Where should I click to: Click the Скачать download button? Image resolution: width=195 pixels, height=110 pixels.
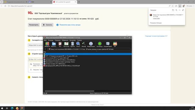point(48,25)
